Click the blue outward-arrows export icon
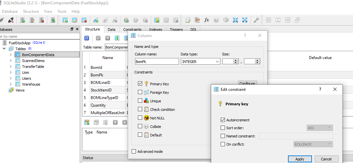Screen dimensions: 353x163 [x=245, y=20]
